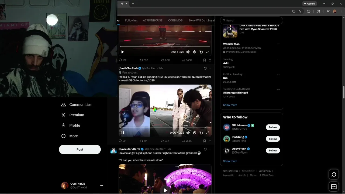Screen dimensions: 345x194
Task: Bookmark the N3onHub post
Action: pyautogui.click(x=205, y=141)
